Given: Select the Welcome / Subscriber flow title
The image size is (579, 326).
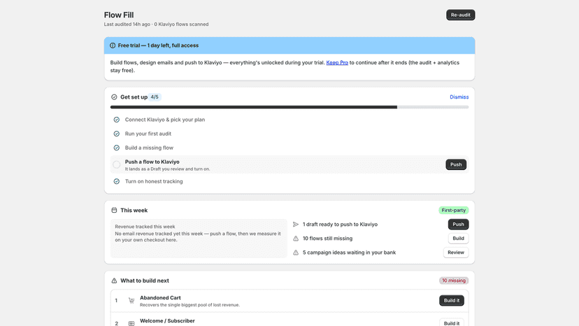Looking at the screenshot, I should [167, 321].
